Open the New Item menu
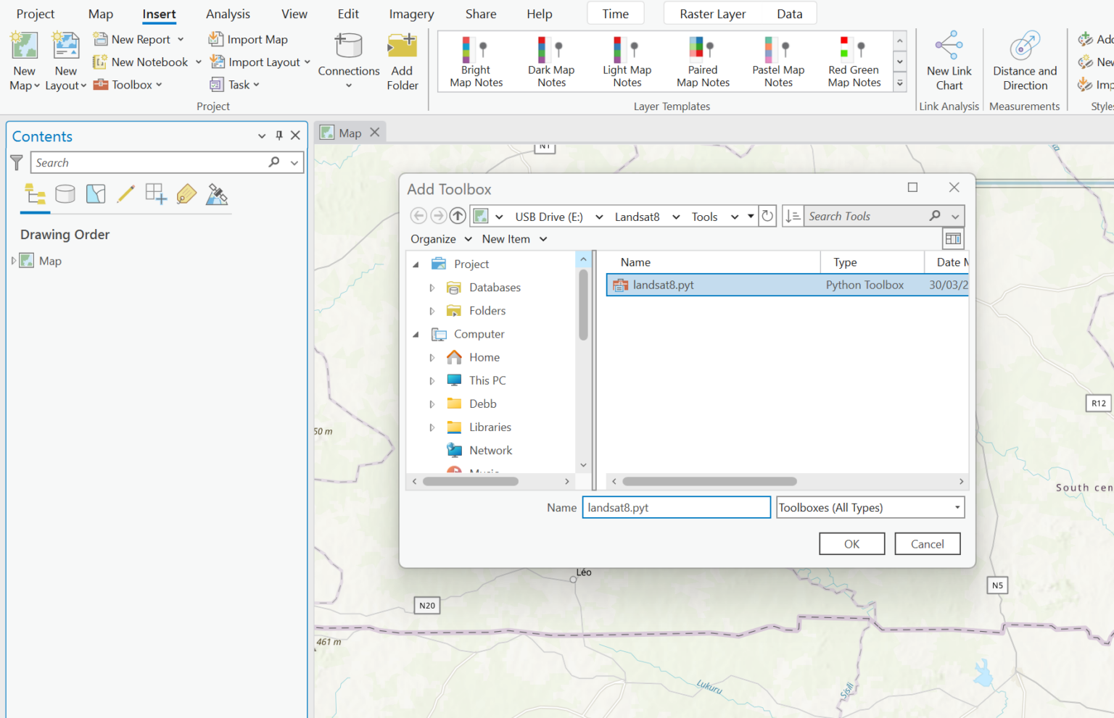 [x=513, y=238]
